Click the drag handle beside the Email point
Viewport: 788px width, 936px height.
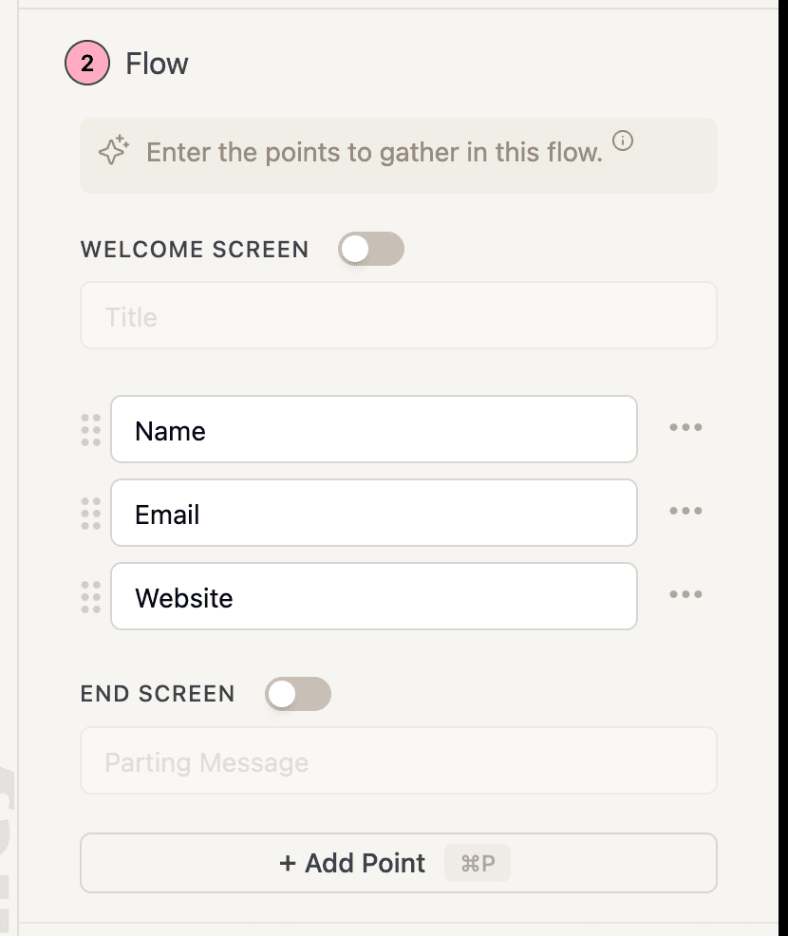[x=91, y=514]
